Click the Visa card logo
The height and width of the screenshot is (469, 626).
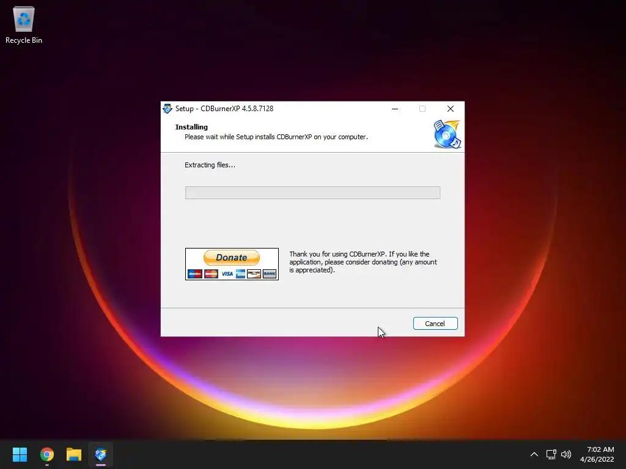point(227,274)
